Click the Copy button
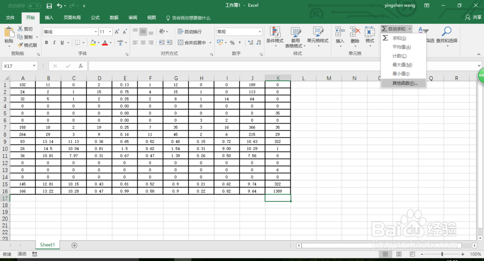The width and height of the screenshot is (484, 261). point(25,37)
